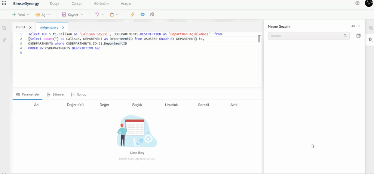Expand the Yeni dropdown arrow

tap(28, 15)
